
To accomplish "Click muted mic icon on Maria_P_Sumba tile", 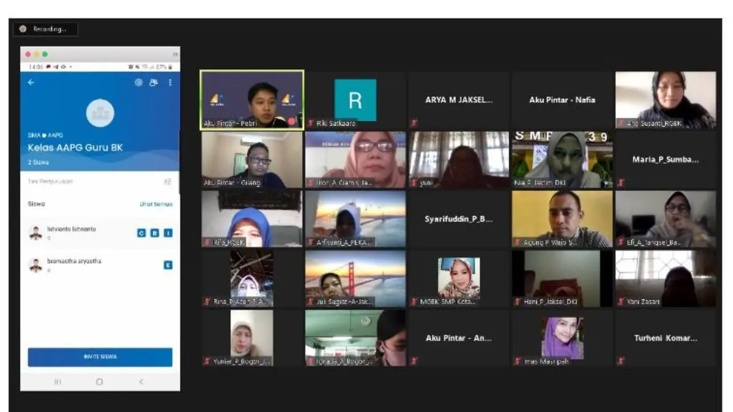I will tap(621, 183).
